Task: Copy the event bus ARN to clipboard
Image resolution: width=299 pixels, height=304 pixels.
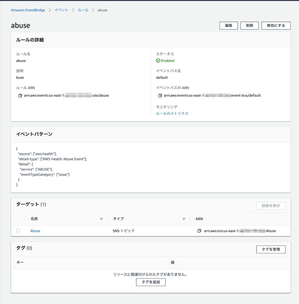Action: [x=160, y=95]
